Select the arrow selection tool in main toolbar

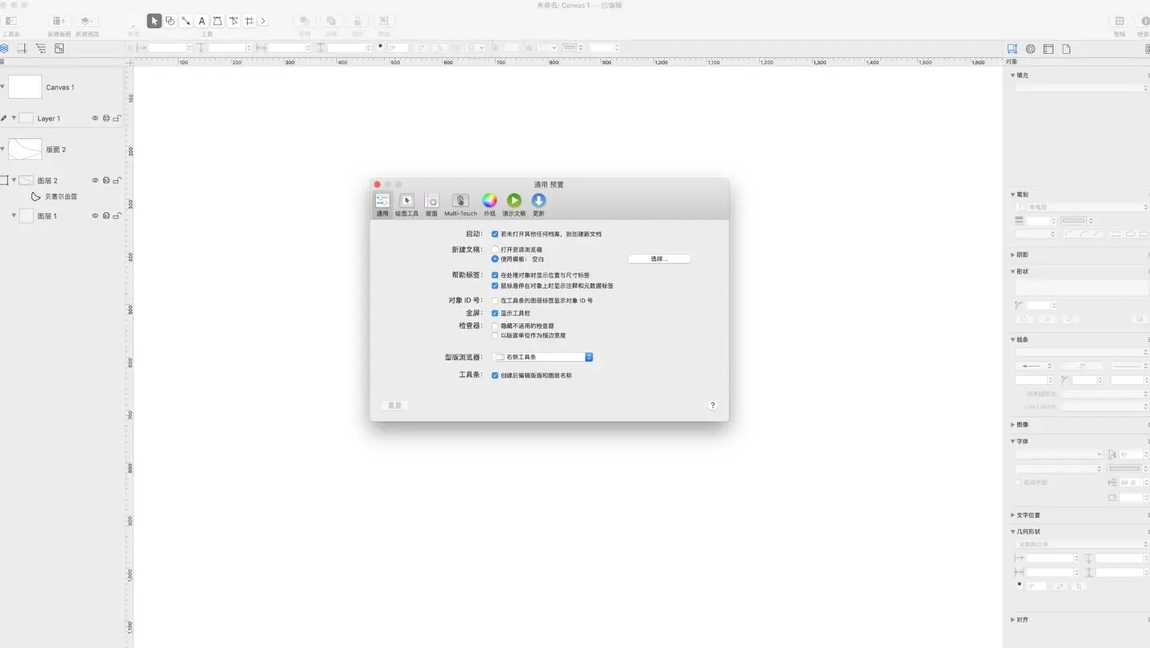tap(155, 21)
